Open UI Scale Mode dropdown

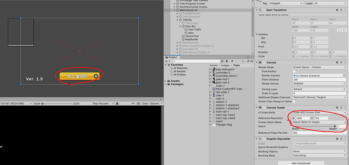(320, 112)
